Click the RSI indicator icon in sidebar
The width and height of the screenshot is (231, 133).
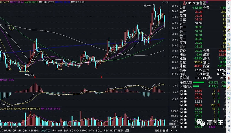click(229, 73)
